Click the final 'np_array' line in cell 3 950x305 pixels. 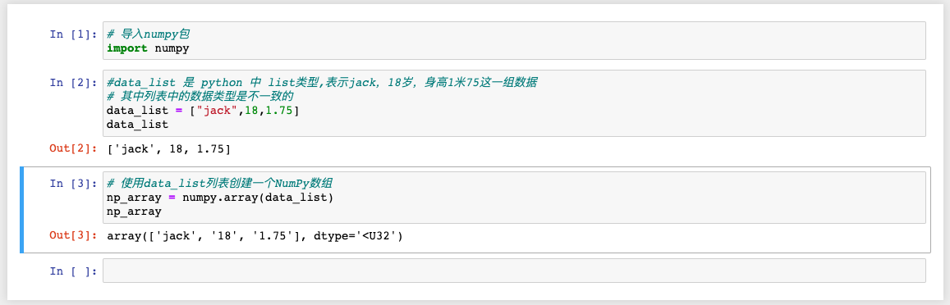(133, 212)
